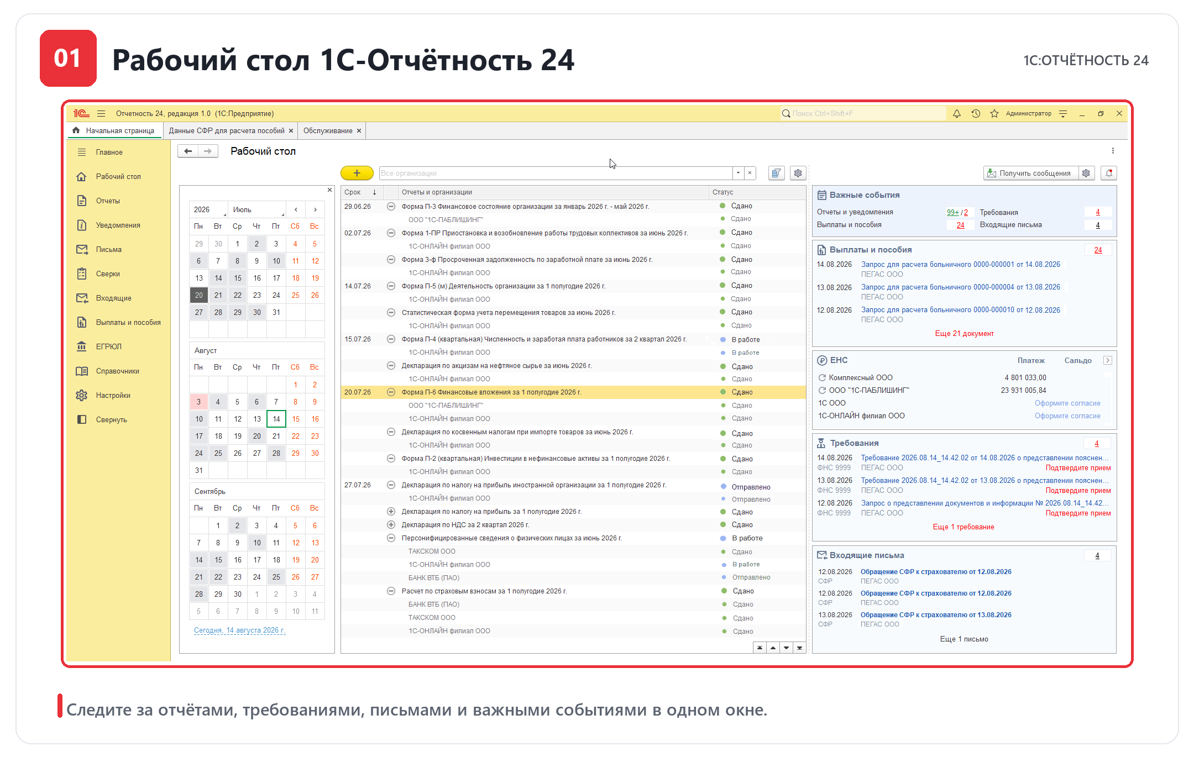The height and width of the screenshot is (757, 1194).
Task: Expand Декларация по НДС row
Action: (x=391, y=524)
